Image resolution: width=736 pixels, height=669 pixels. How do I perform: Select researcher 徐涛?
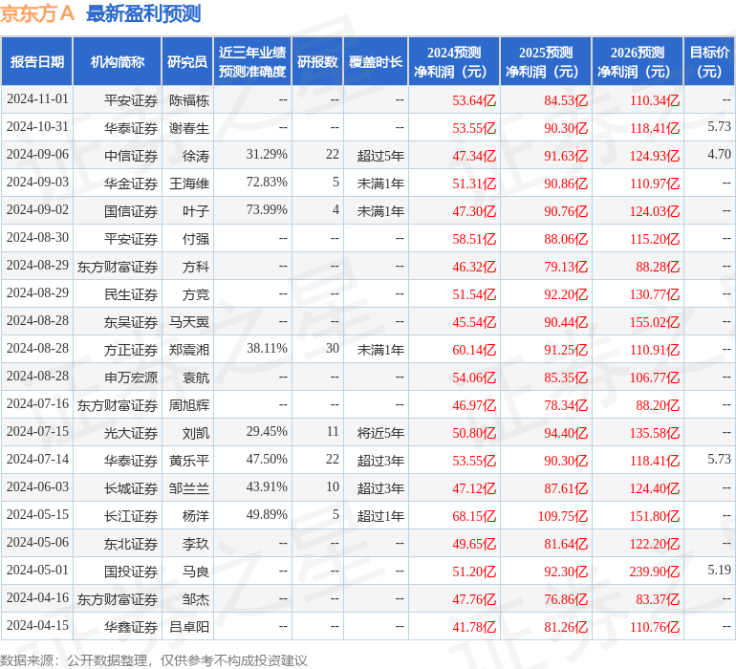196,156
